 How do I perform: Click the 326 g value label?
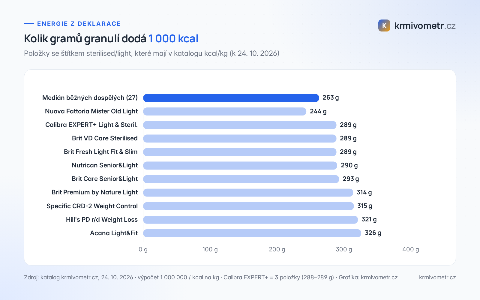[373, 233]
